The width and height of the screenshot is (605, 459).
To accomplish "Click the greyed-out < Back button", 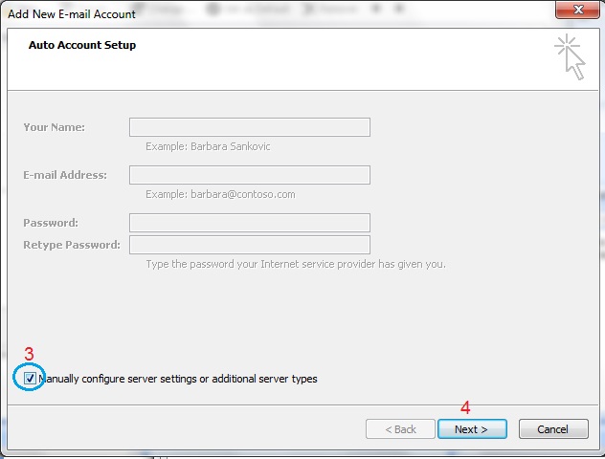I will point(399,429).
